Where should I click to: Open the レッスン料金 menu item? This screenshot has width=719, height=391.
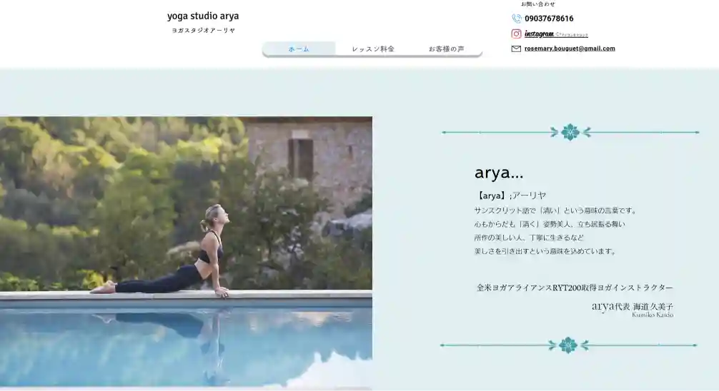[x=373, y=49]
